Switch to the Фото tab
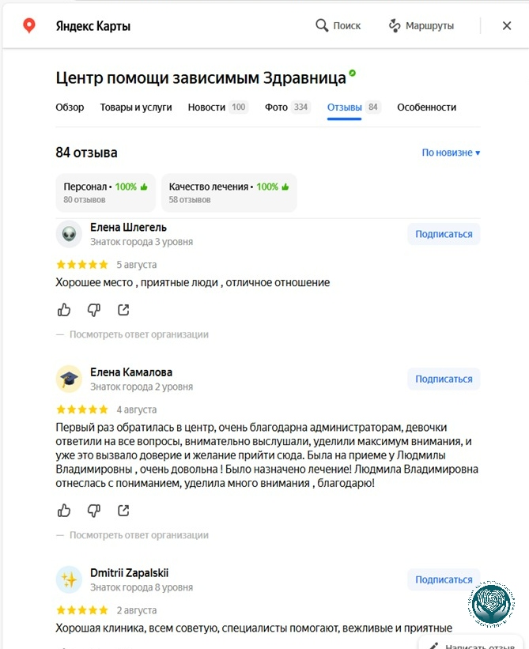The width and height of the screenshot is (529, 649). 287,108
